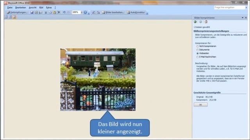Click the 'Frage hier eingeben' help field
250x140 pixels.
(x=229, y=7)
